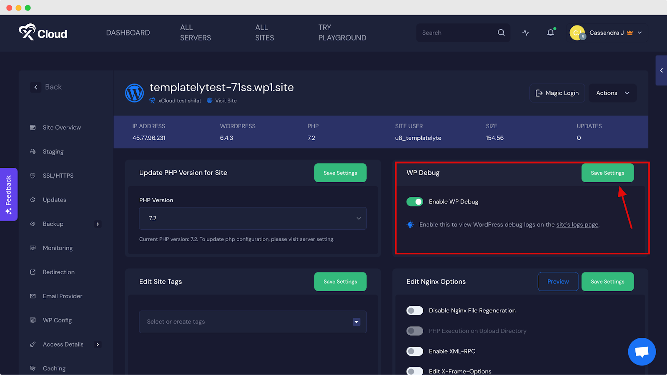Open the activity pulse icon
Screen dimensions: 667x375
point(526,33)
